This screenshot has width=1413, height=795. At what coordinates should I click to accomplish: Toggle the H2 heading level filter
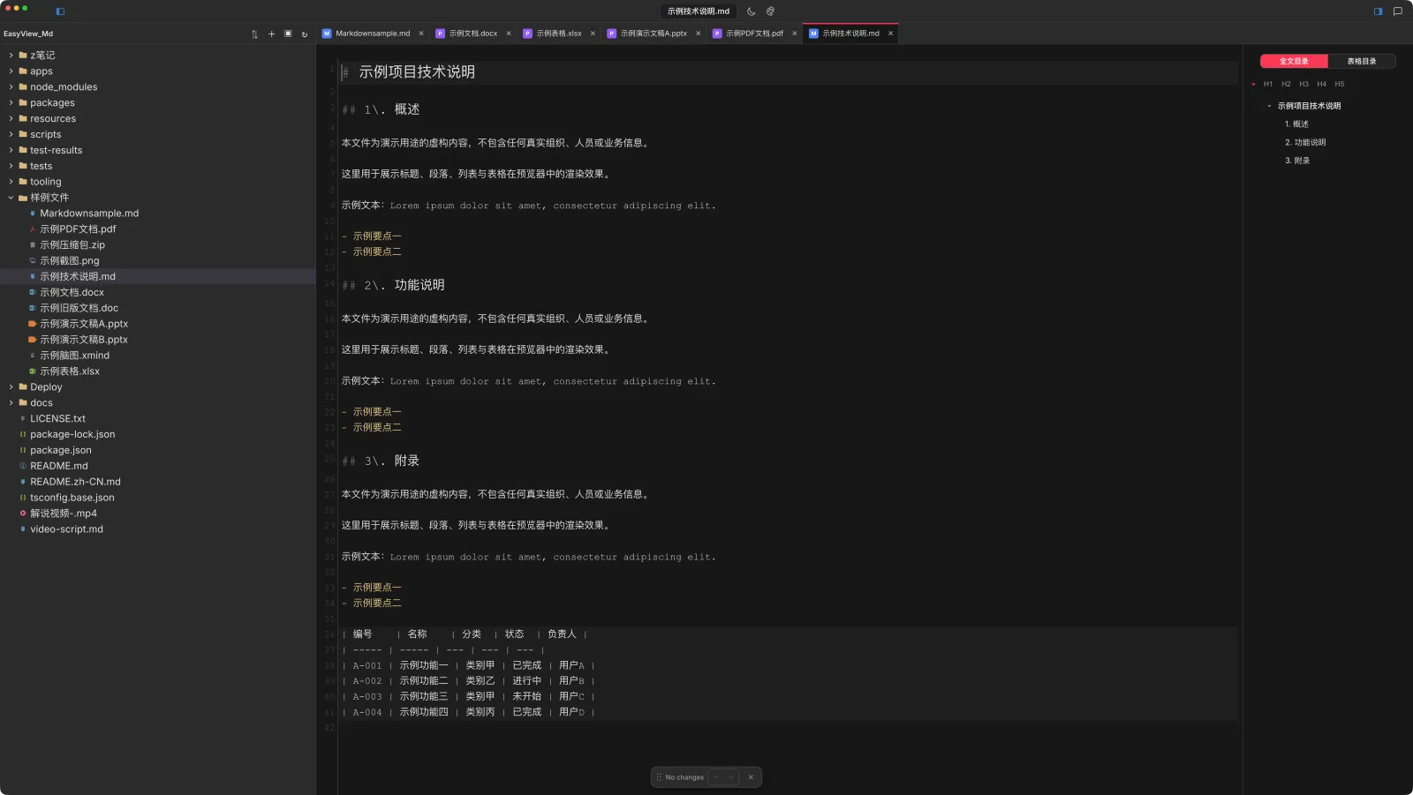[1286, 84]
